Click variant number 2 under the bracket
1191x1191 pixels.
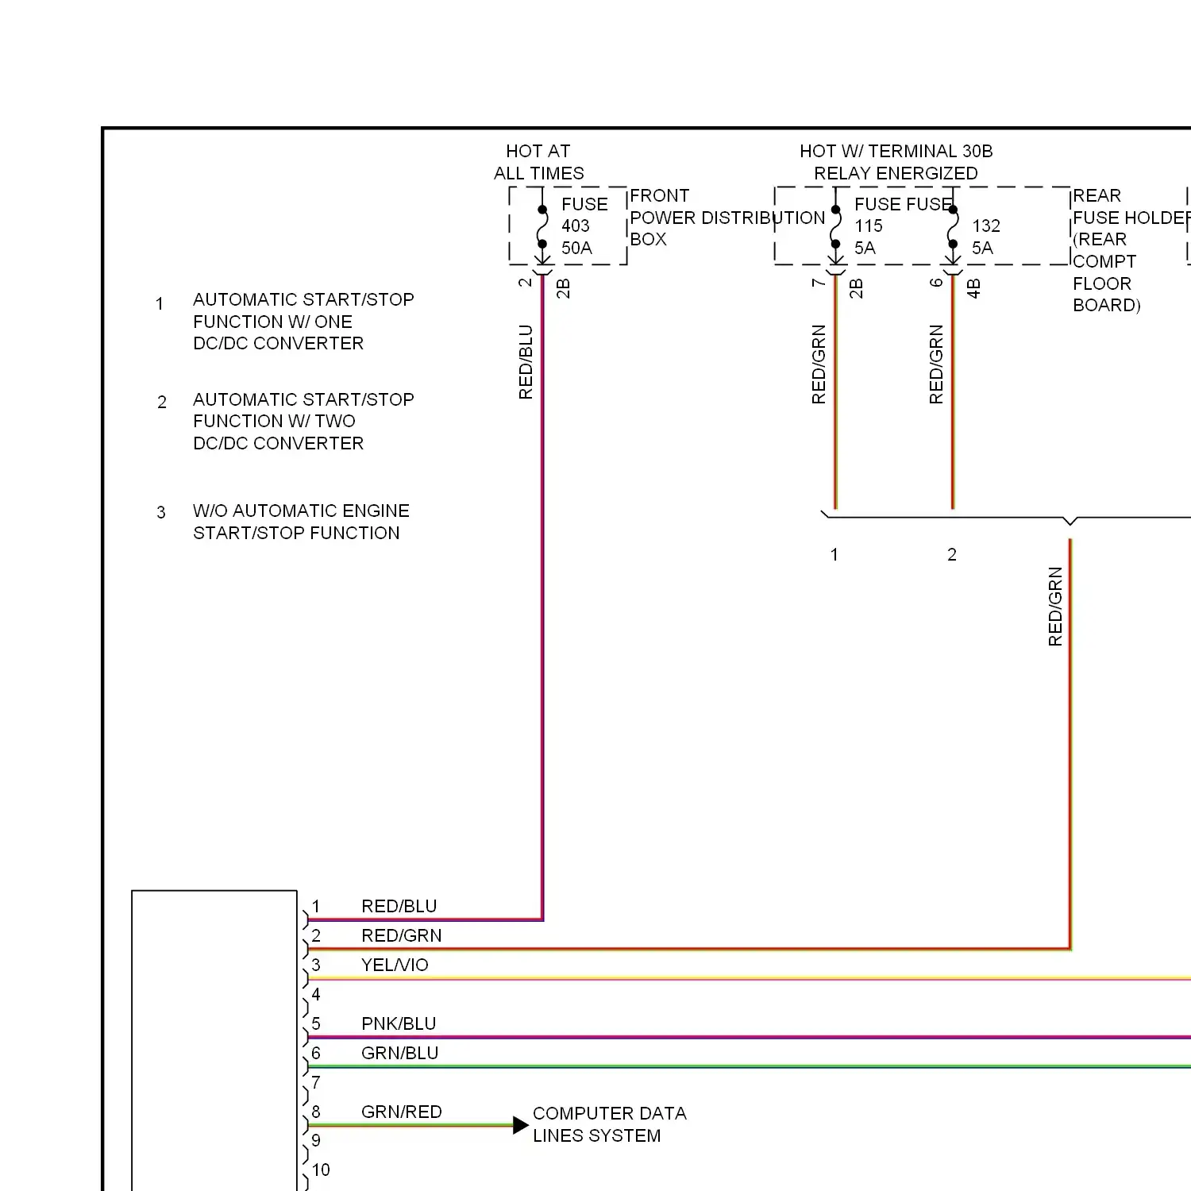click(x=952, y=555)
